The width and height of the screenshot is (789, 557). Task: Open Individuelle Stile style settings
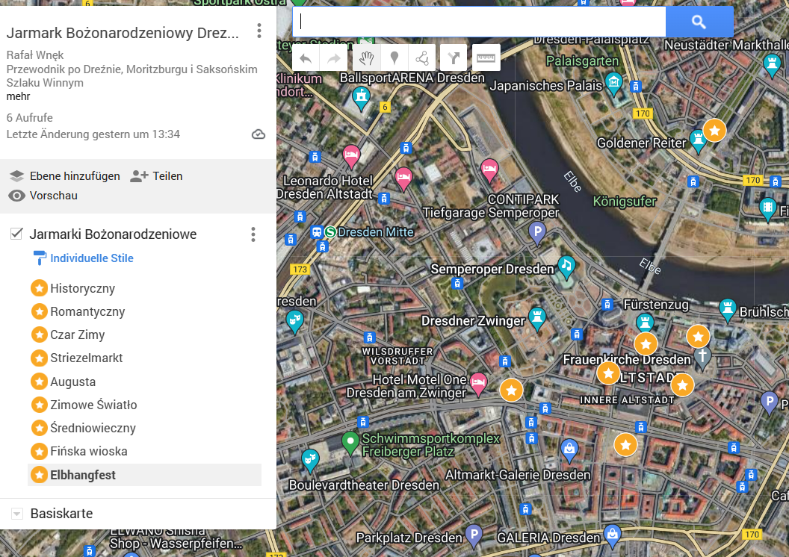click(x=84, y=258)
